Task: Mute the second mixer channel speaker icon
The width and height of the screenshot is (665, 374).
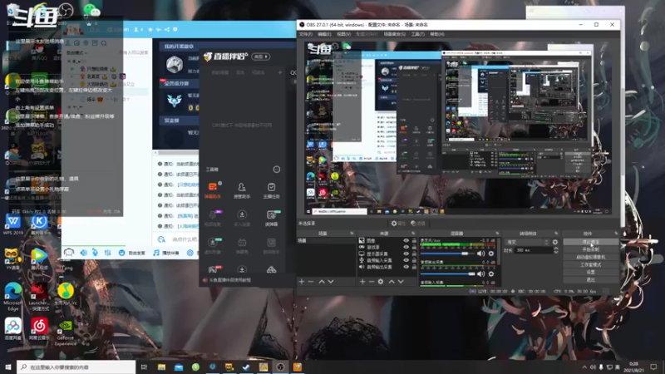Action: (x=480, y=274)
